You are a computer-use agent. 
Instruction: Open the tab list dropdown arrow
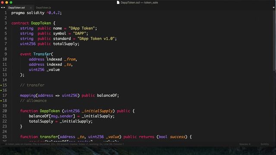pyautogui.click(x=274, y=8)
